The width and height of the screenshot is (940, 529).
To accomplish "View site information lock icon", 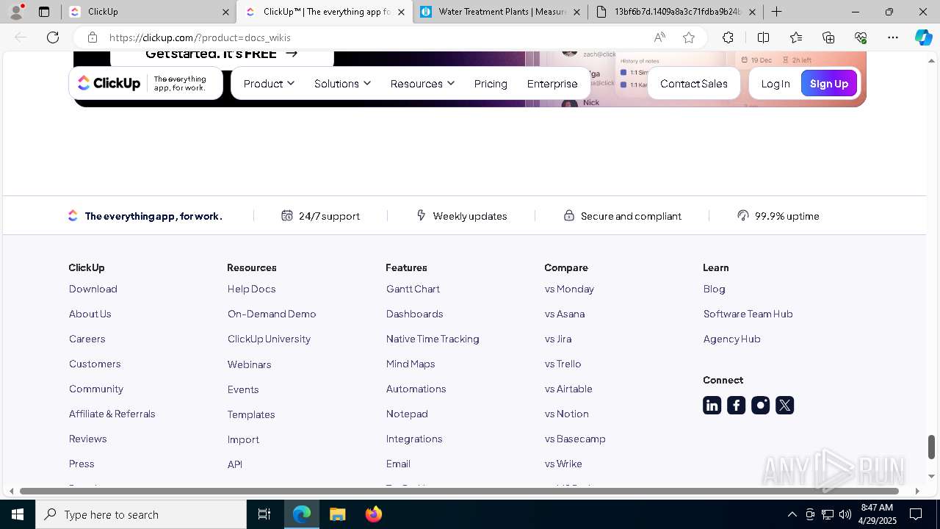I will coord(92,37).
